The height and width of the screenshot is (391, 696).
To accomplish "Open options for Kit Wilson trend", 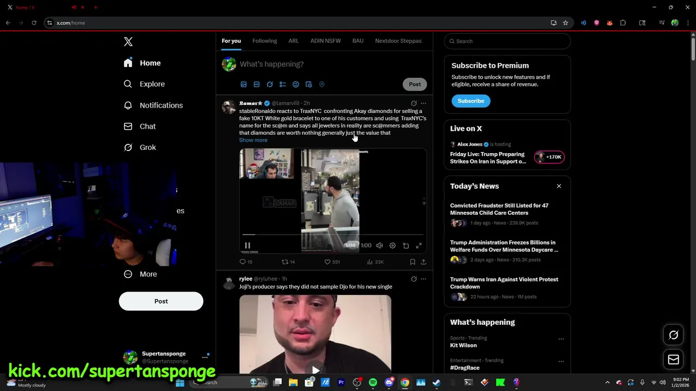I will click(x=561, y=339).
